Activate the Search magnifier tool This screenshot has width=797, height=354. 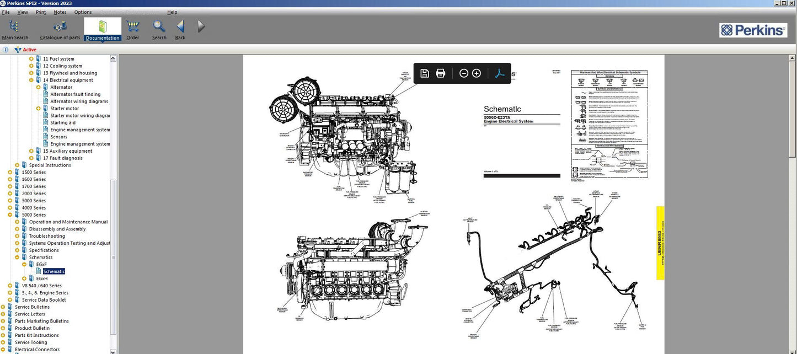[159, 28]
